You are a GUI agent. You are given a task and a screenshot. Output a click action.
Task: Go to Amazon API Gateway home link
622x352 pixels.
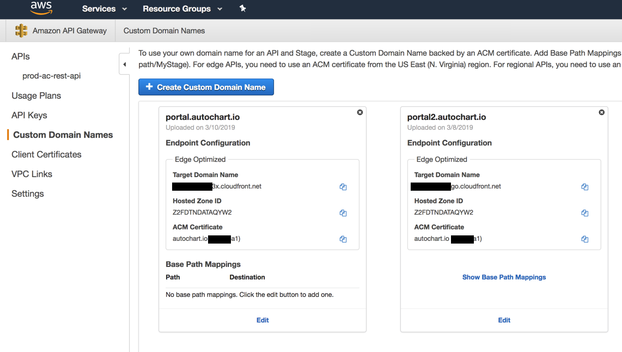click(x=69, y=31)
